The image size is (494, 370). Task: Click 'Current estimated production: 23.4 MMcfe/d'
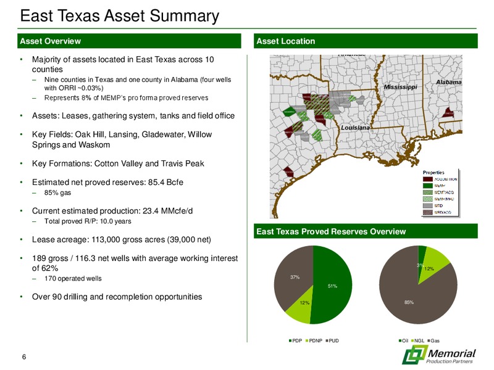click(x=112, y=210)
